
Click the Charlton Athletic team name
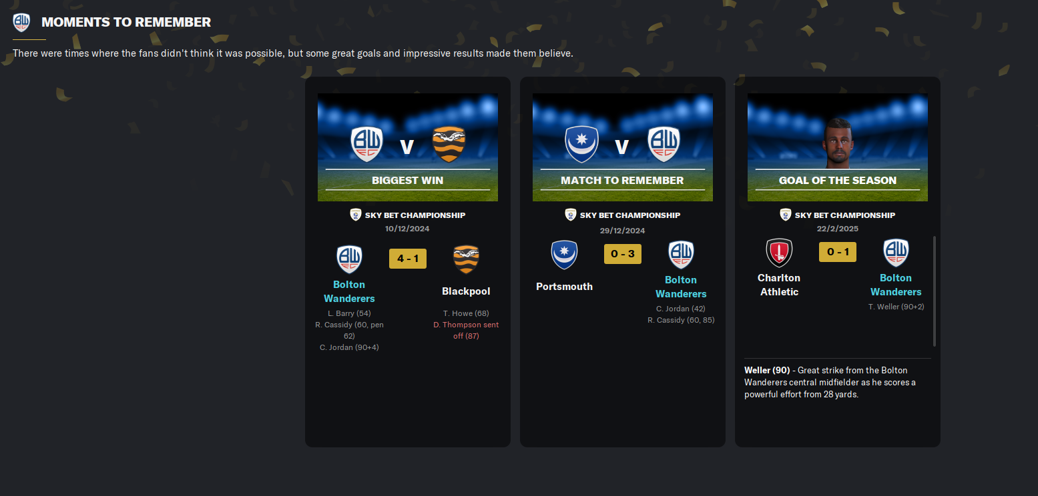(779, 285)
